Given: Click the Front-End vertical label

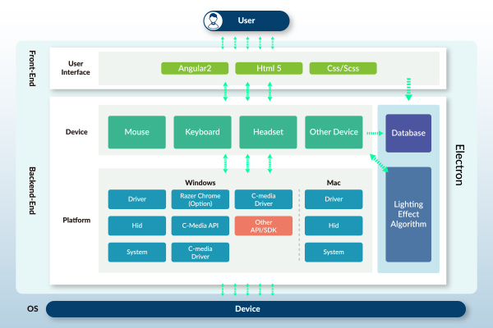Looking at the screenshot, I should coord(32,68).
